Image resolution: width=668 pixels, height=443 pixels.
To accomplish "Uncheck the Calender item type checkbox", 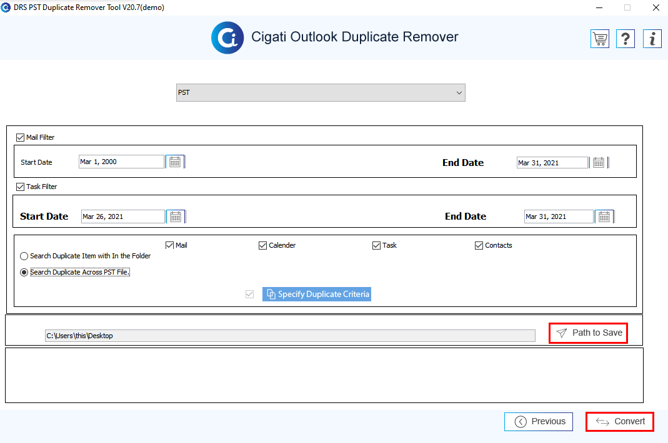I will [263, 246].
